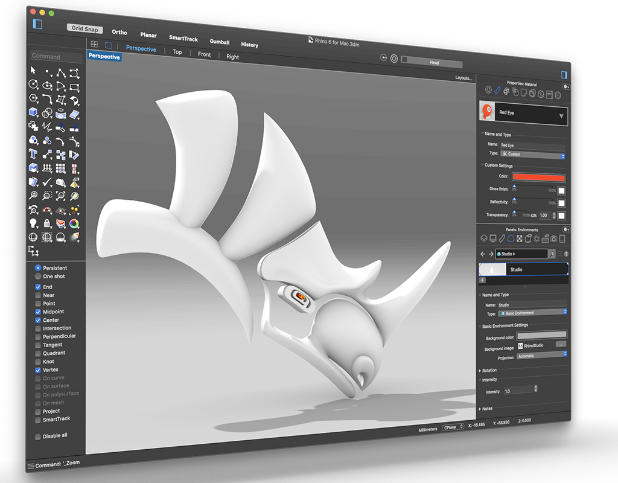Toggle the right sidebar icon at top right
Viewport: 618px width, 483px height.
point(564,74)
